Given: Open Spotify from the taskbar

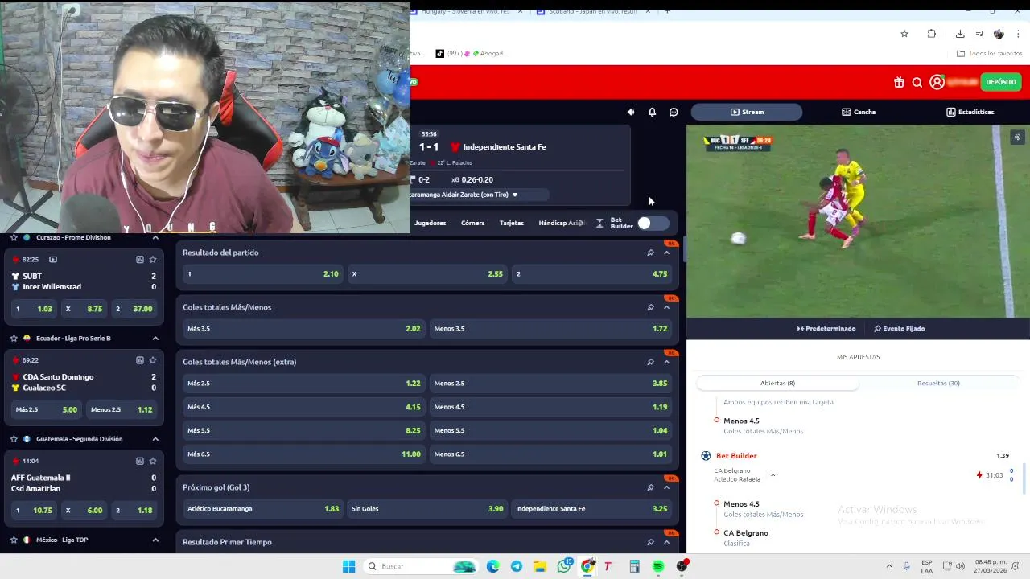Looking at the screenshot, I should (658, 566).
